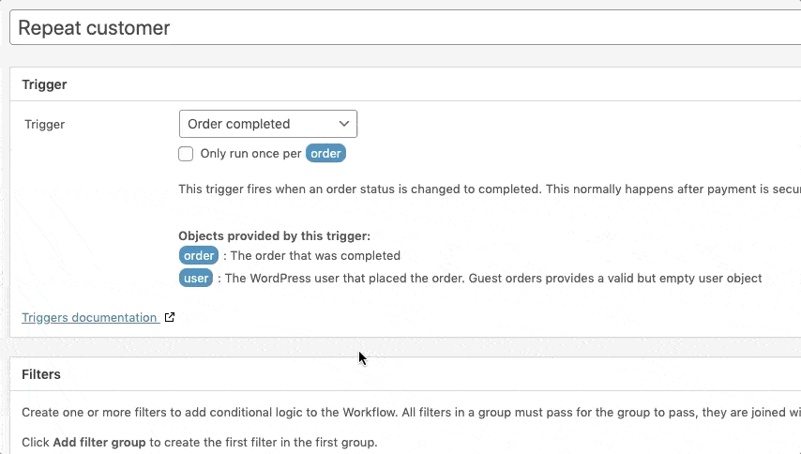Click the Trigger field label
This screenshot has height=454, width=801.
point(44,124)
